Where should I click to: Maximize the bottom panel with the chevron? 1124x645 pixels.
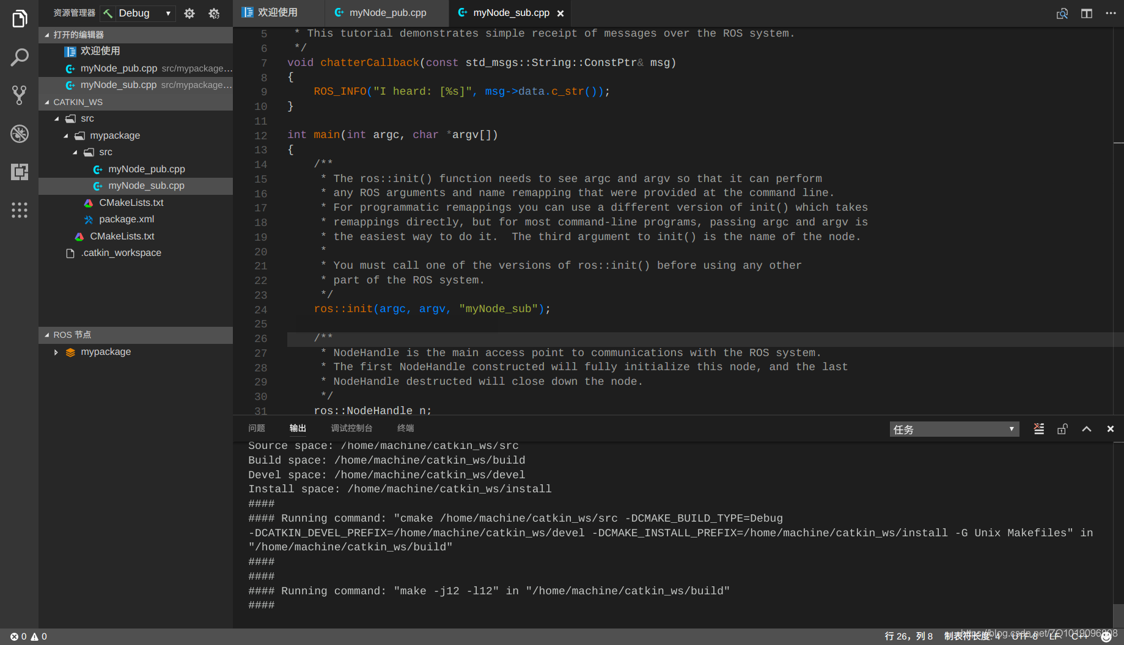point(1087,429)
